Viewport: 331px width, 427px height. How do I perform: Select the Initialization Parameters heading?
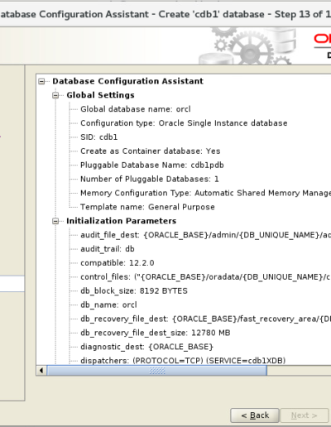point(122,221)
